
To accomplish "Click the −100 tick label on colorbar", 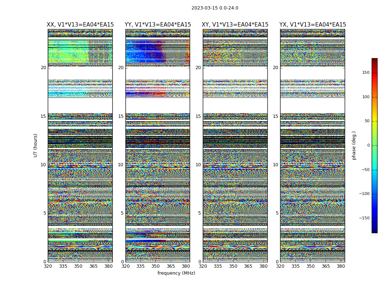I will click(364, 194).
